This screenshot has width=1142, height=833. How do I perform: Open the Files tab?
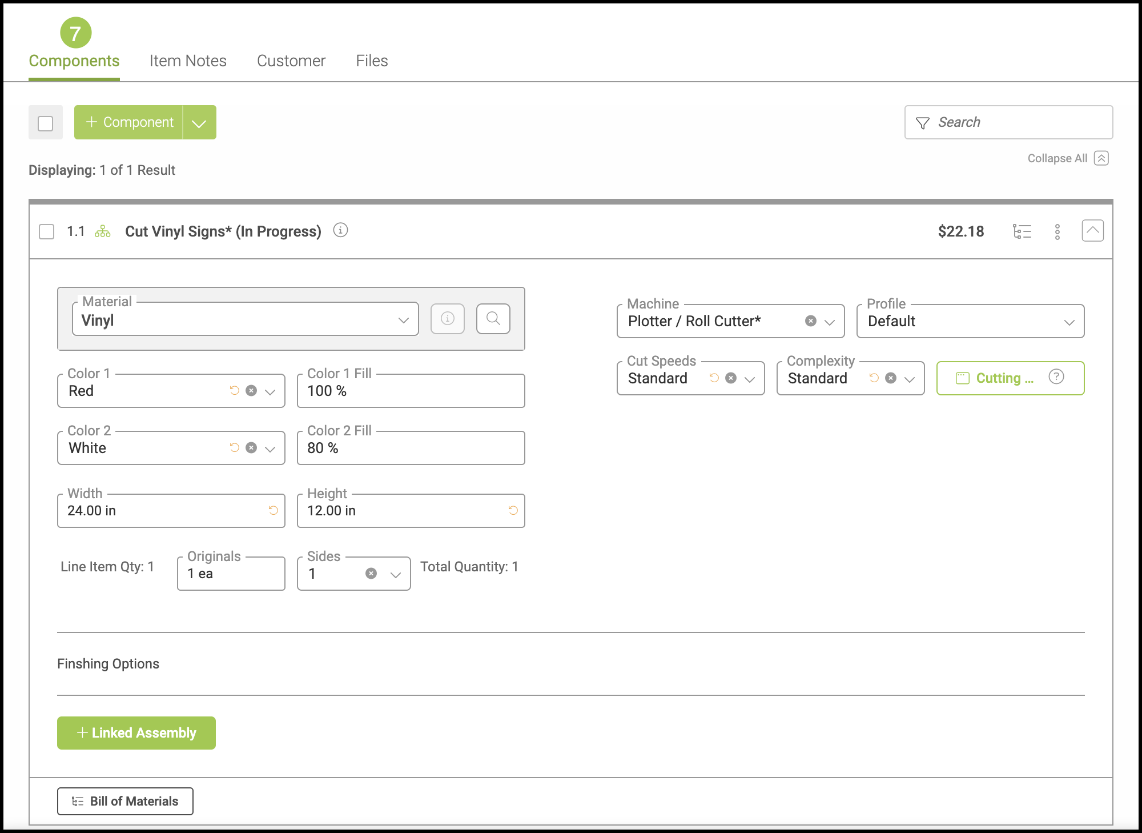click(x=372, y=61)
